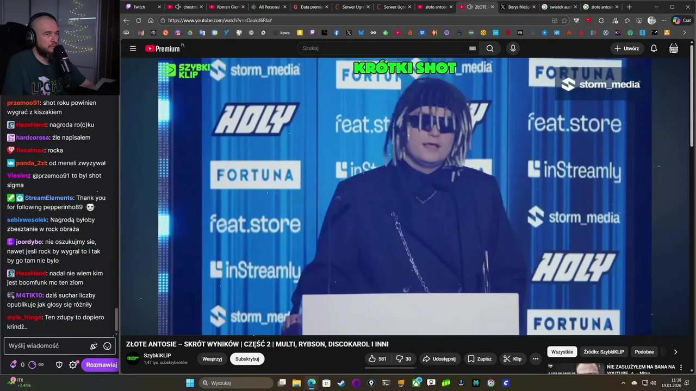Screen dimensions: 696x391
Task: Open YouTube notifications bell
Action: click(x=654, y=48)
